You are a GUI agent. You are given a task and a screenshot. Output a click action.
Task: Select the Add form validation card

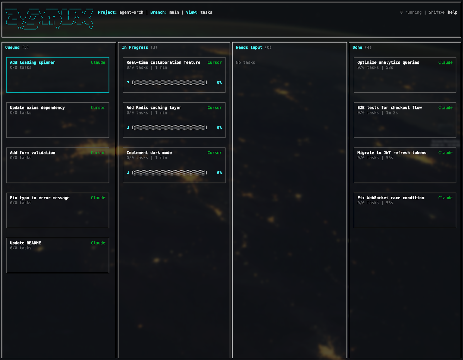tap(57, 165)
